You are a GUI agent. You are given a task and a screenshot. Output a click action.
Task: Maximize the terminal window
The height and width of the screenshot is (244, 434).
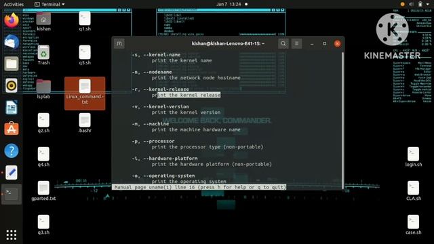tap(324, 43)
